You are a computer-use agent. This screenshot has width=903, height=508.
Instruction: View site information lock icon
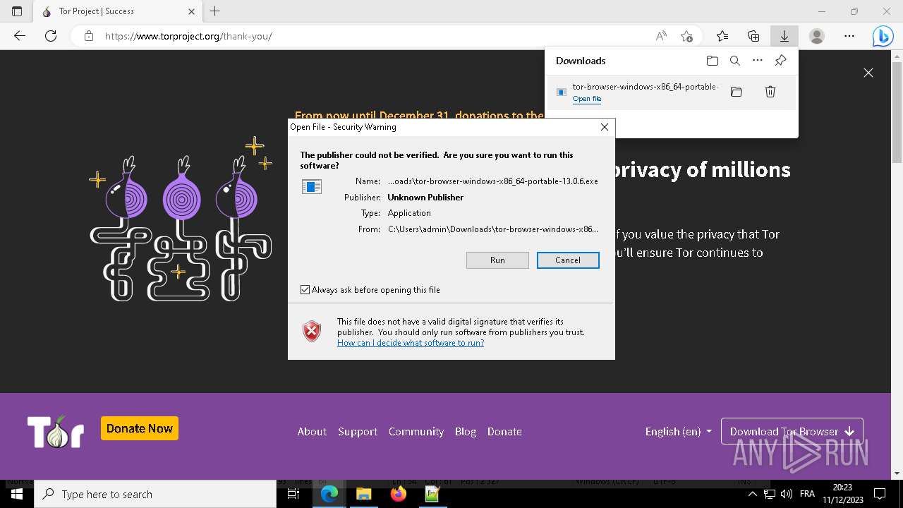click(x=88, y=36)
